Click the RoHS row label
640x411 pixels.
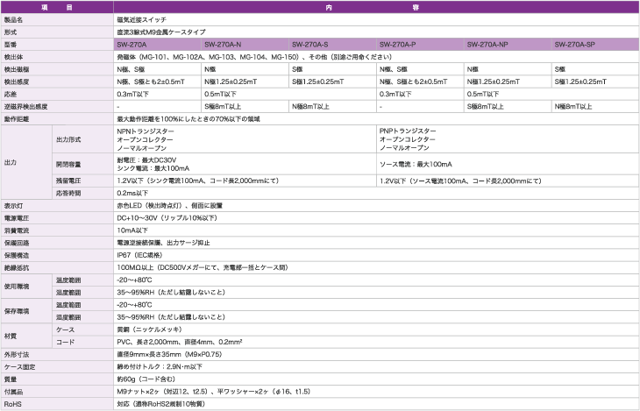[13, 404]
